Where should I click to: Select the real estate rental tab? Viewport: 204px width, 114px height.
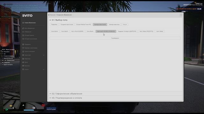[114, 24]
